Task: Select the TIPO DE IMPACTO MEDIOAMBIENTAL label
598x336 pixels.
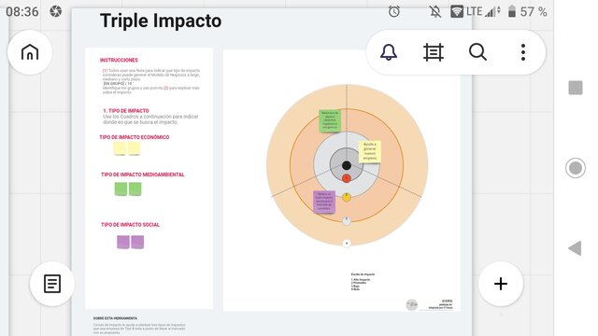Action: click(x=143, y=175)
